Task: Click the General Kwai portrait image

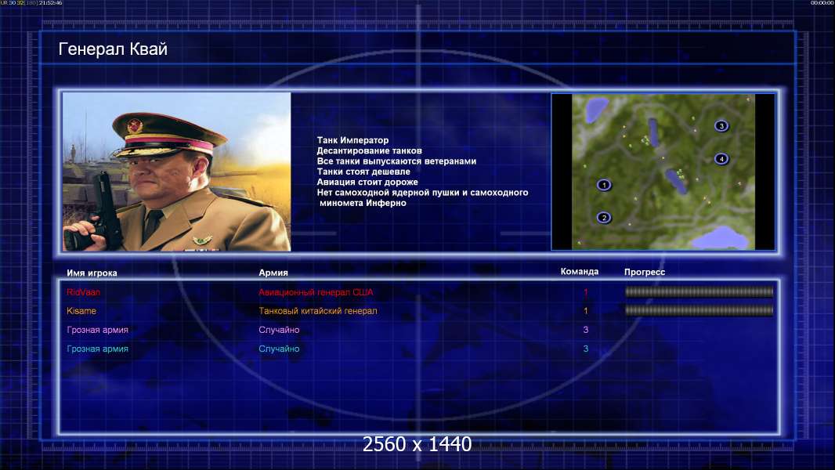Action: pyautogui.click(x=177, y=172)
